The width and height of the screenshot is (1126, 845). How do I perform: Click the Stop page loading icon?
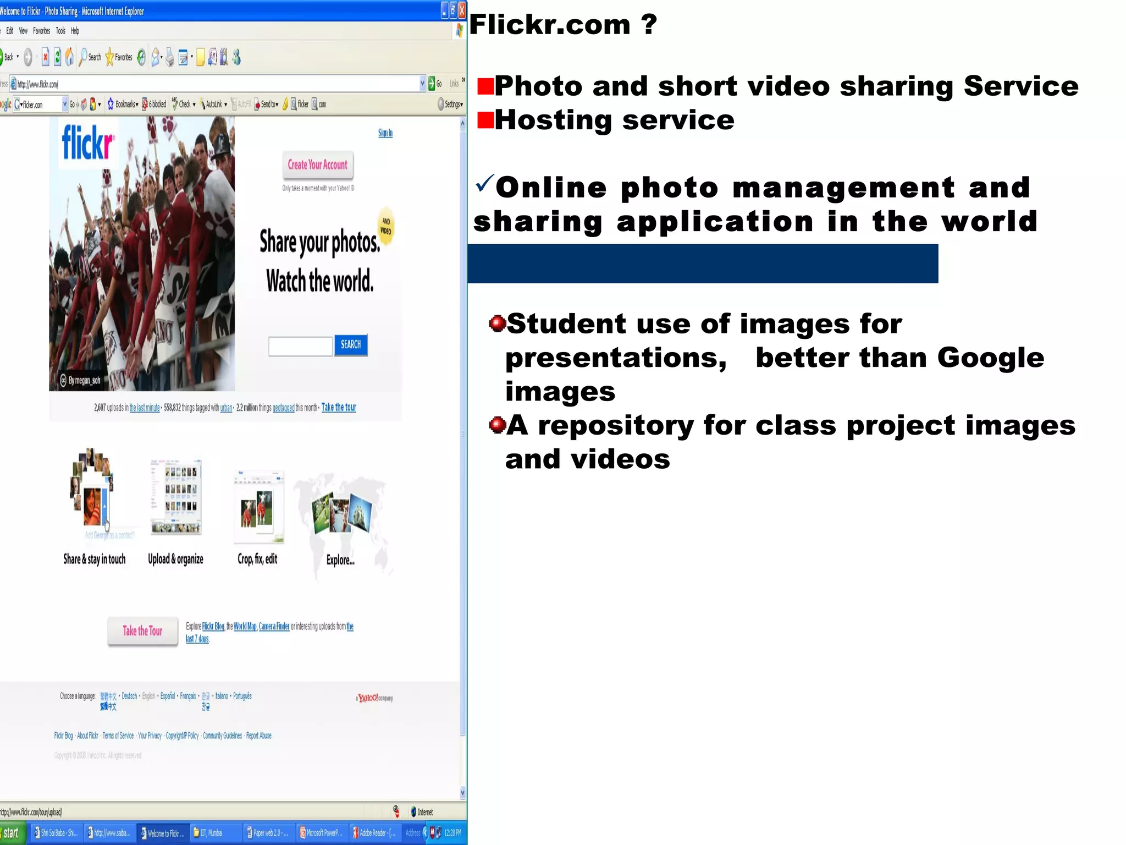[x=46, y=57]
